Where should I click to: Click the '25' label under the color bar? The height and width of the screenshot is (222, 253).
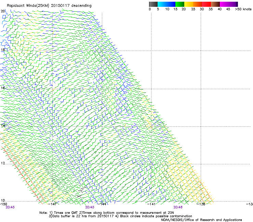193,9
